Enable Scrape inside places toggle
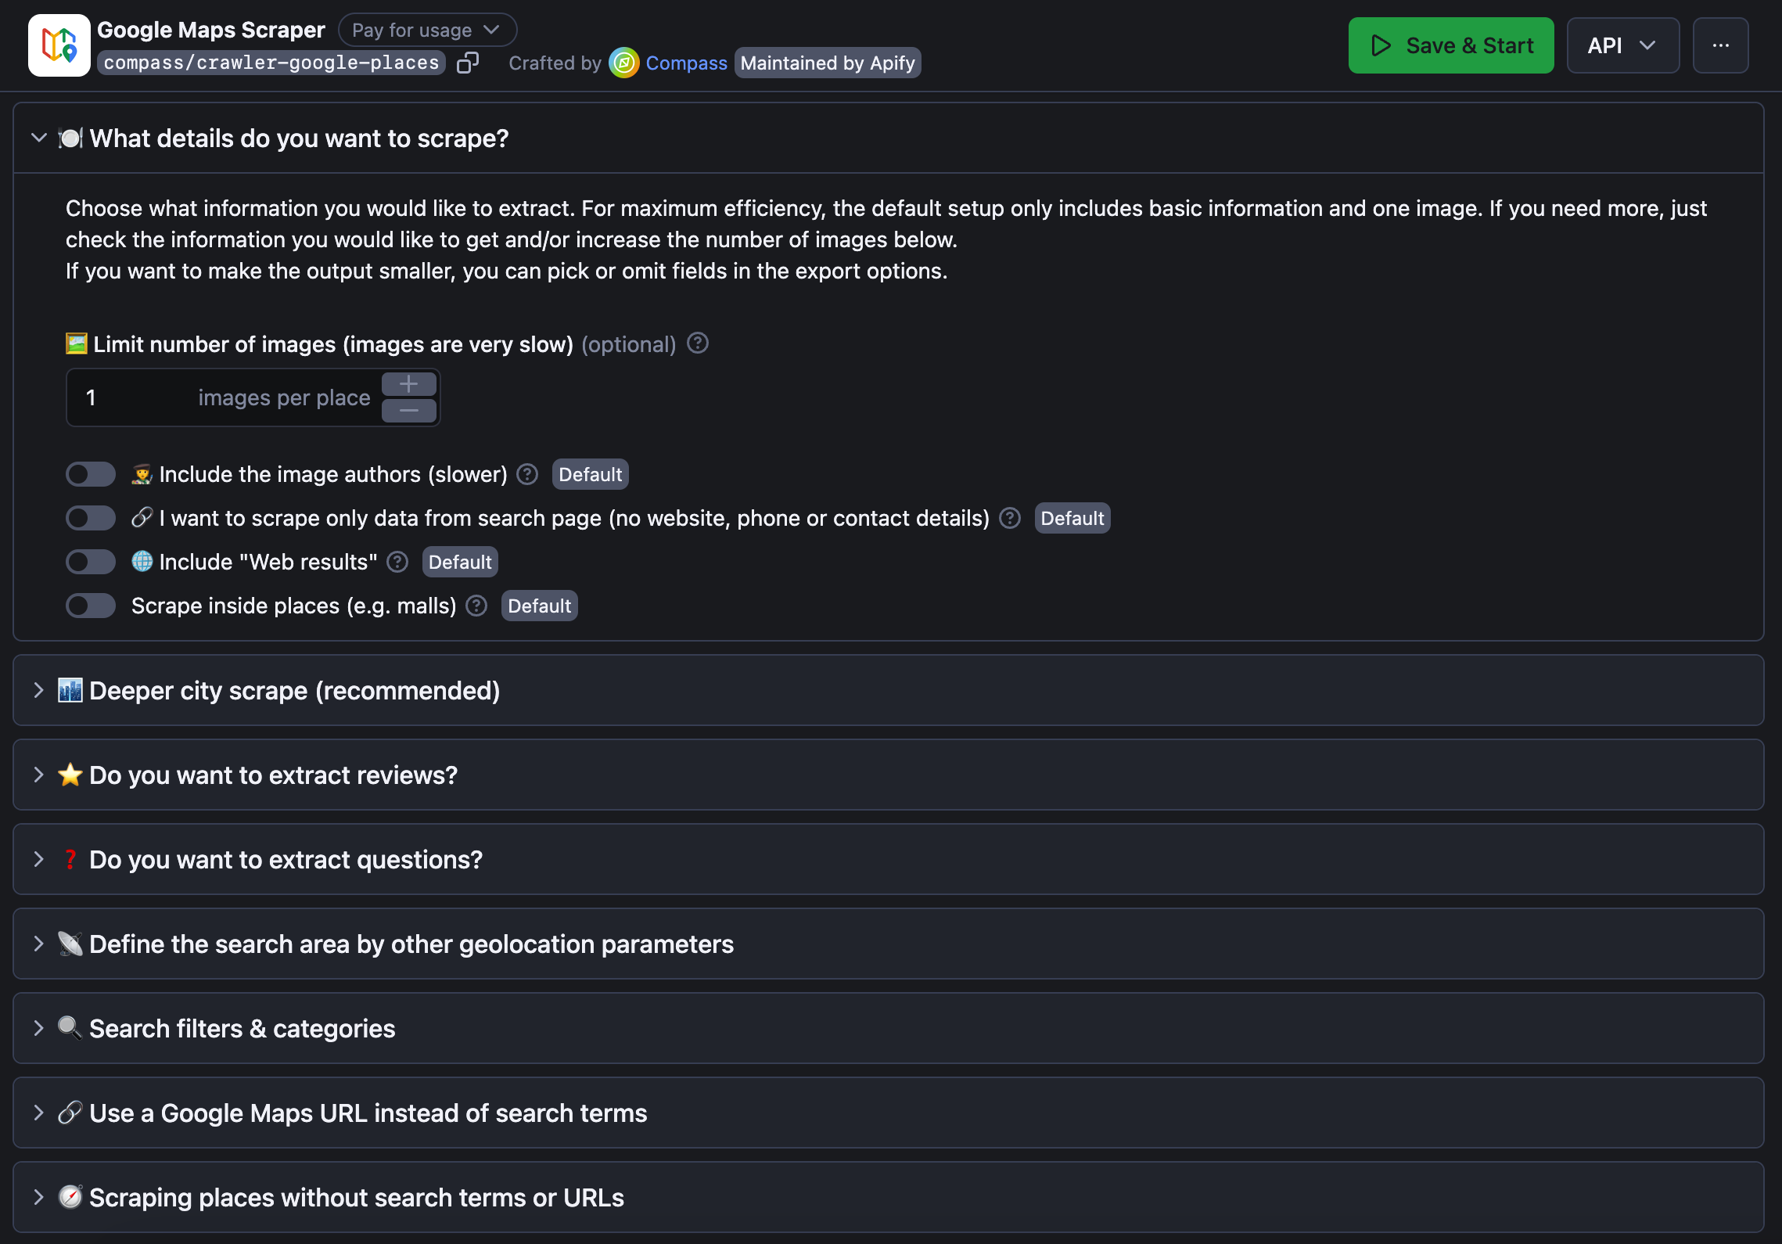 click(91, 606)
